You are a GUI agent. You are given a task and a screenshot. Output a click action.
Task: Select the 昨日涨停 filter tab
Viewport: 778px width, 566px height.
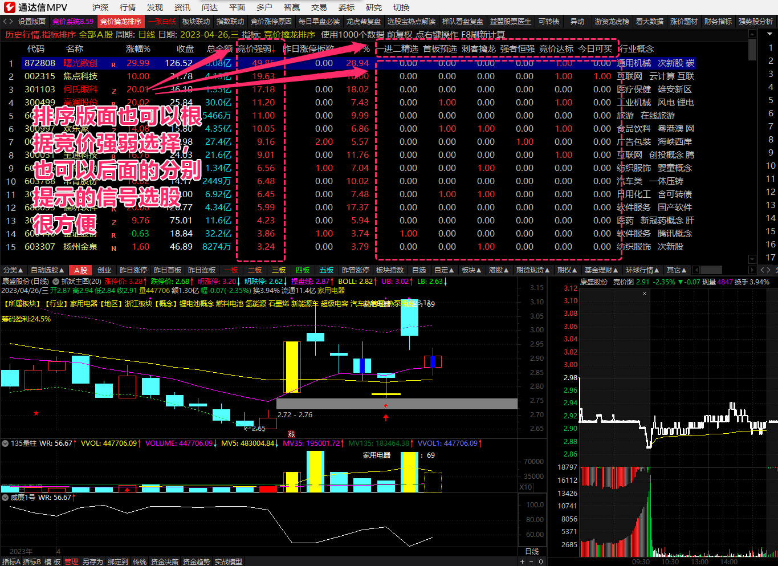tap(133, 270)
